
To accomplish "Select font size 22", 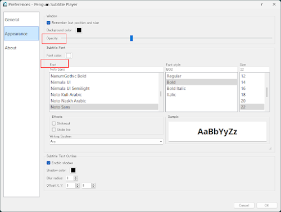I will click(x=252, y=107).
